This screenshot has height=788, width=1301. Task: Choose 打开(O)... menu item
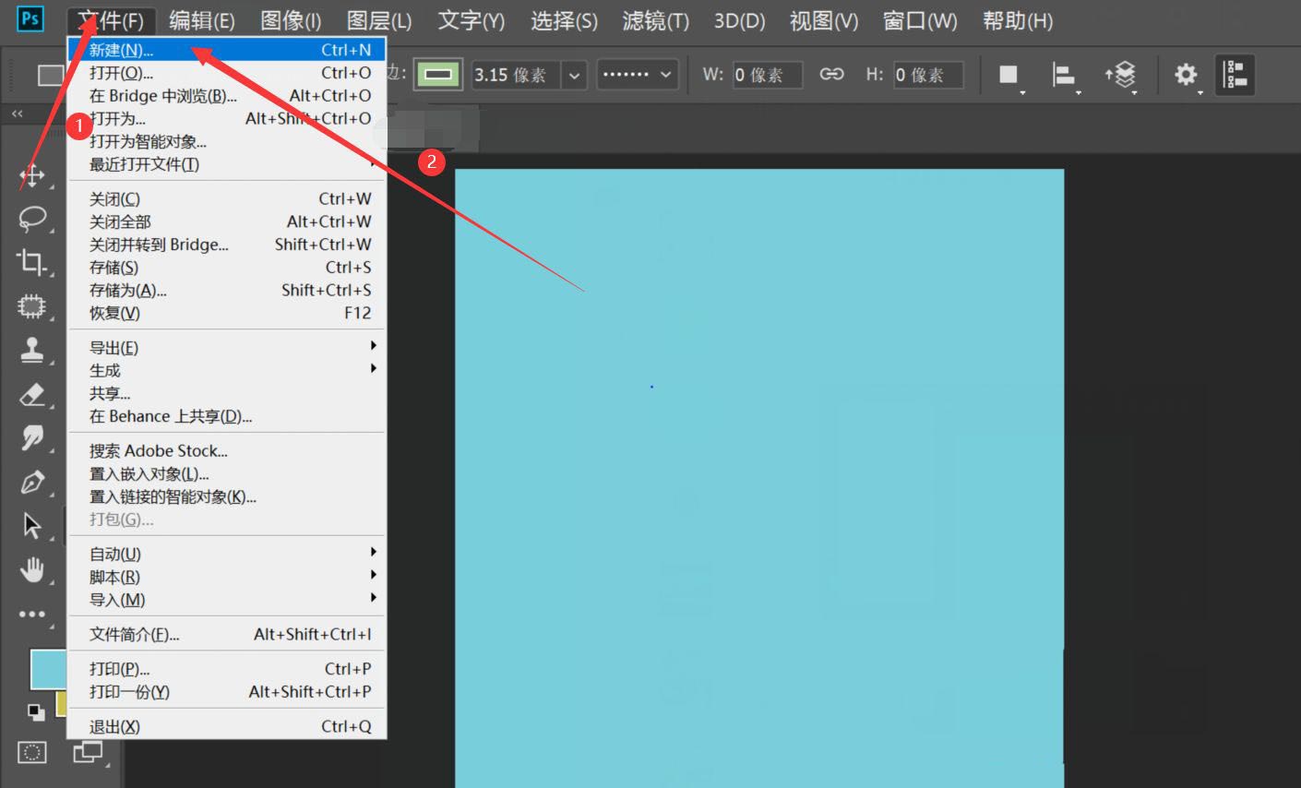click(226, 73)
